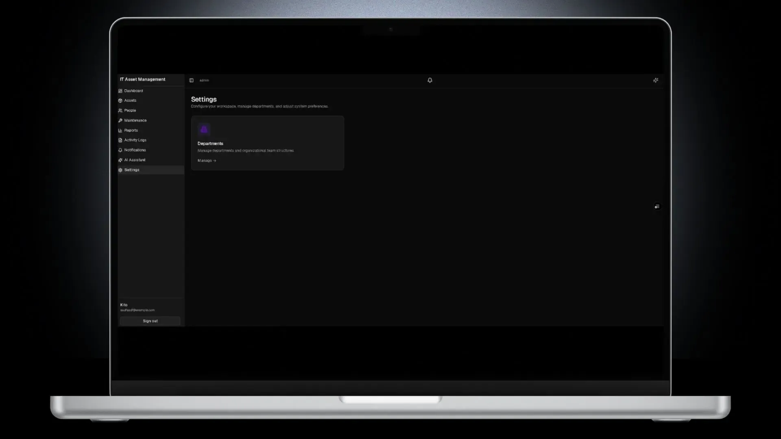The height and width of the screenshot is (439, 781).
Task: Click the Reports chart icon
Action: coord(120,130)
